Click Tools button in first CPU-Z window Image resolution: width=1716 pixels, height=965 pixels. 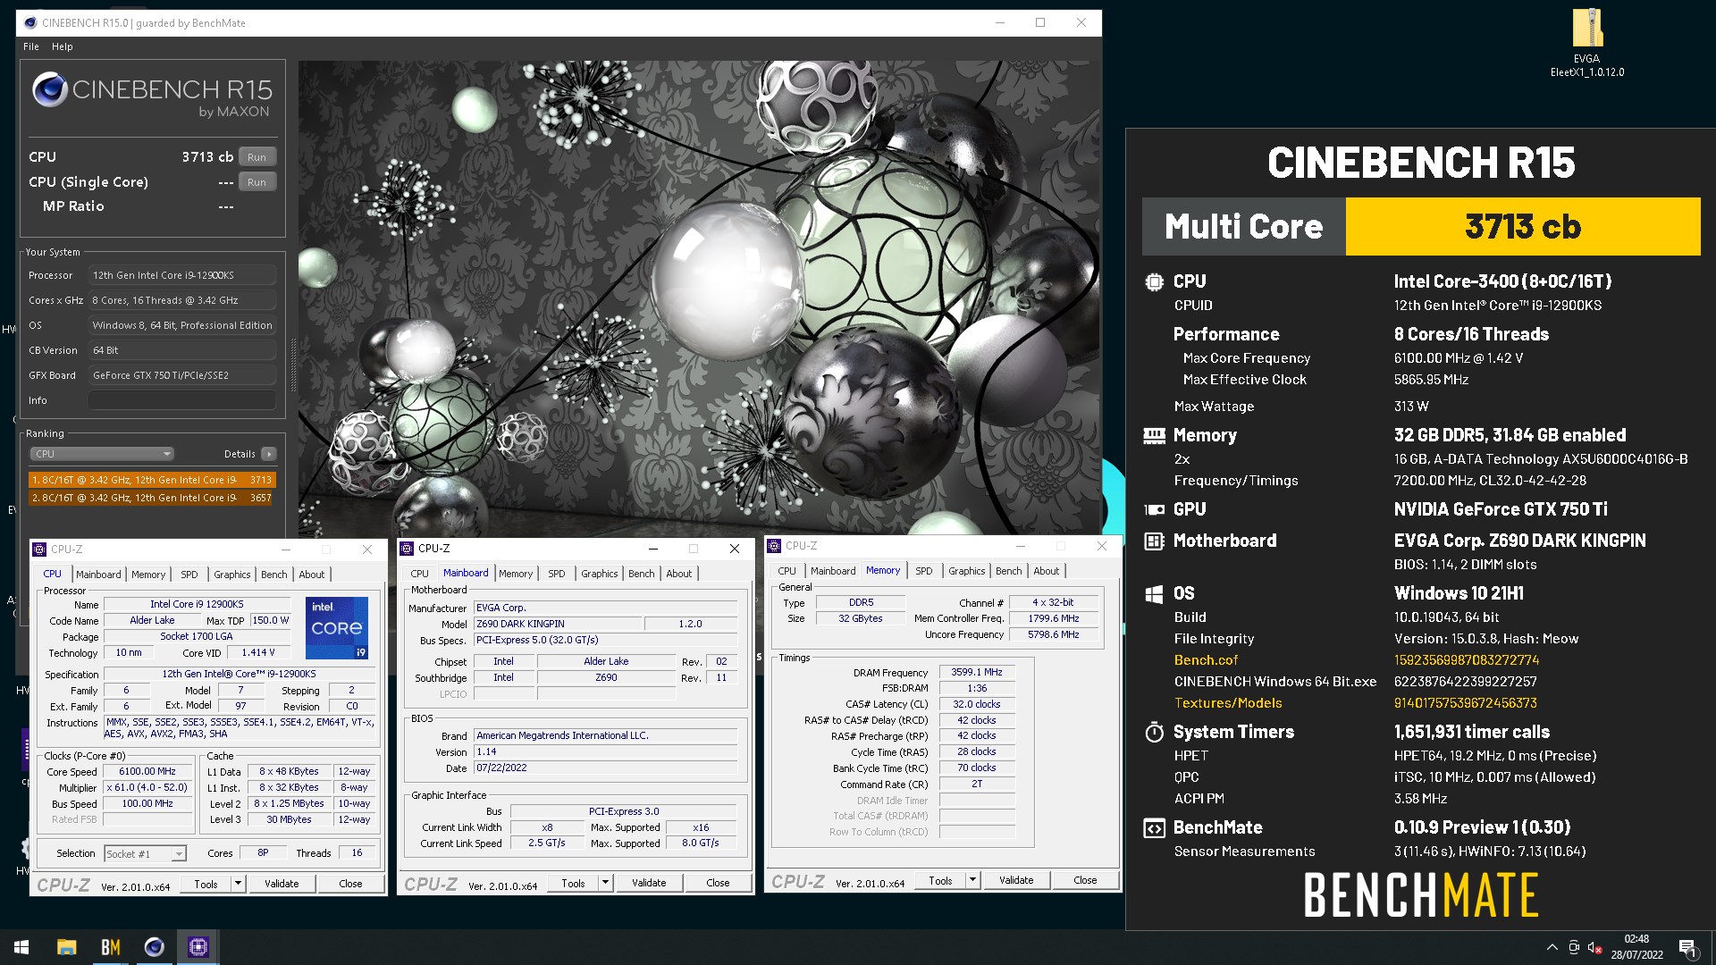point(206,884)
